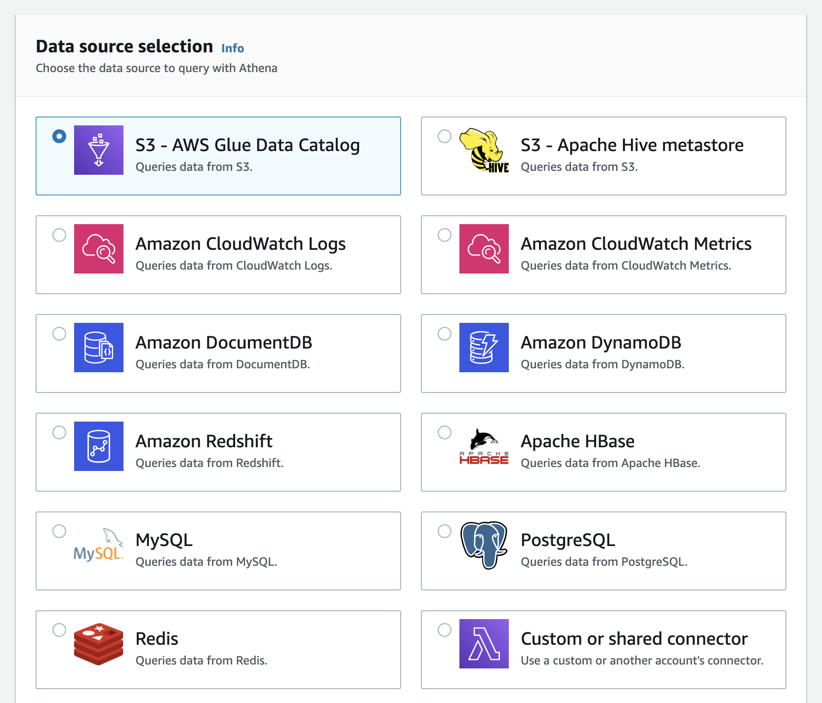Screen dimensions: 822x703
Task: Click the 'S3 - AWS Glue Data Catalog' title
Action: pos(247,145)
